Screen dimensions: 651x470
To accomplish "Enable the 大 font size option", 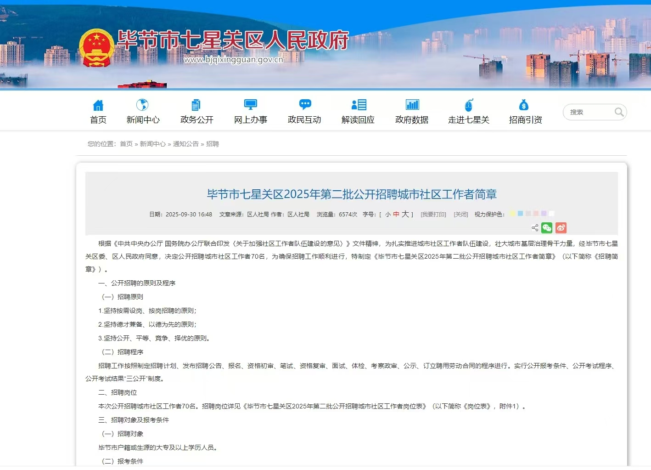I will [404, 214].
